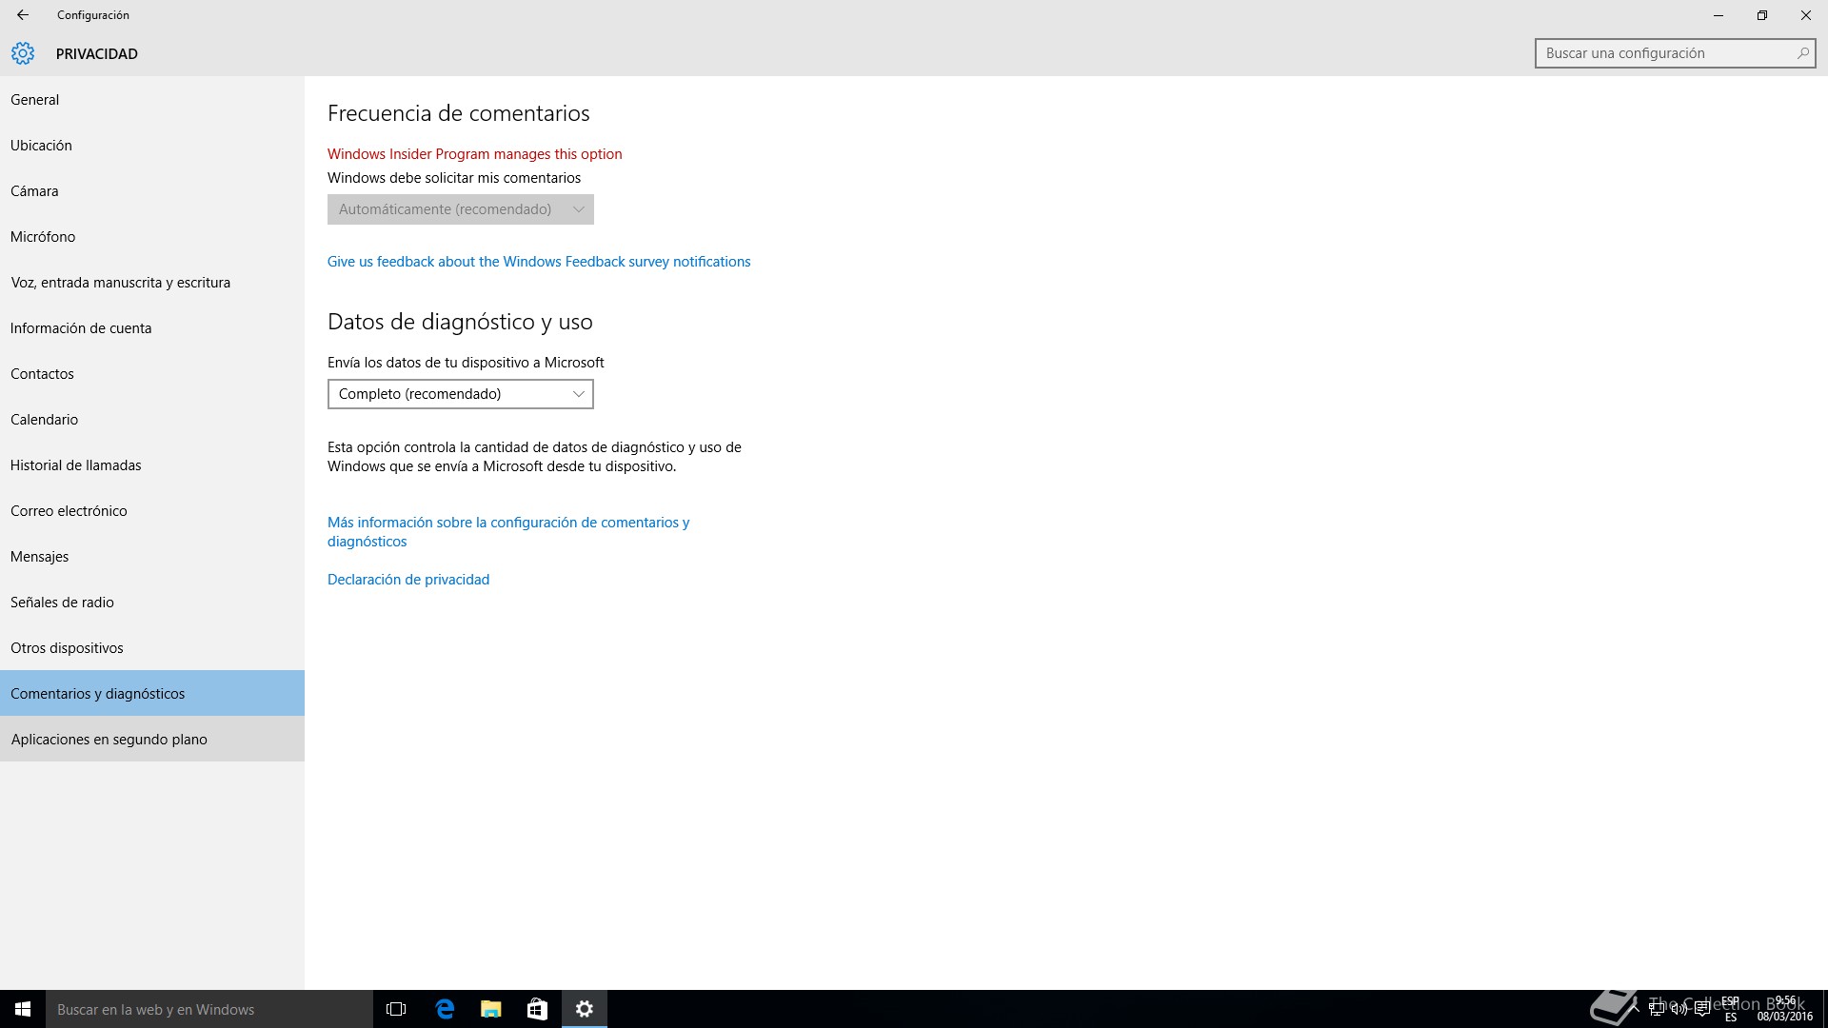Click the magnifier icon in the search box

(x=1802, y=53)
